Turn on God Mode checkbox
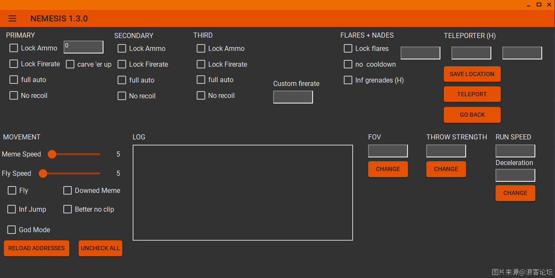 [12, 230]
